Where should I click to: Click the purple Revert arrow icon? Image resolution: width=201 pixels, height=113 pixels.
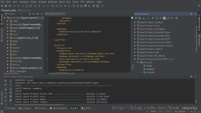point(89,6)
